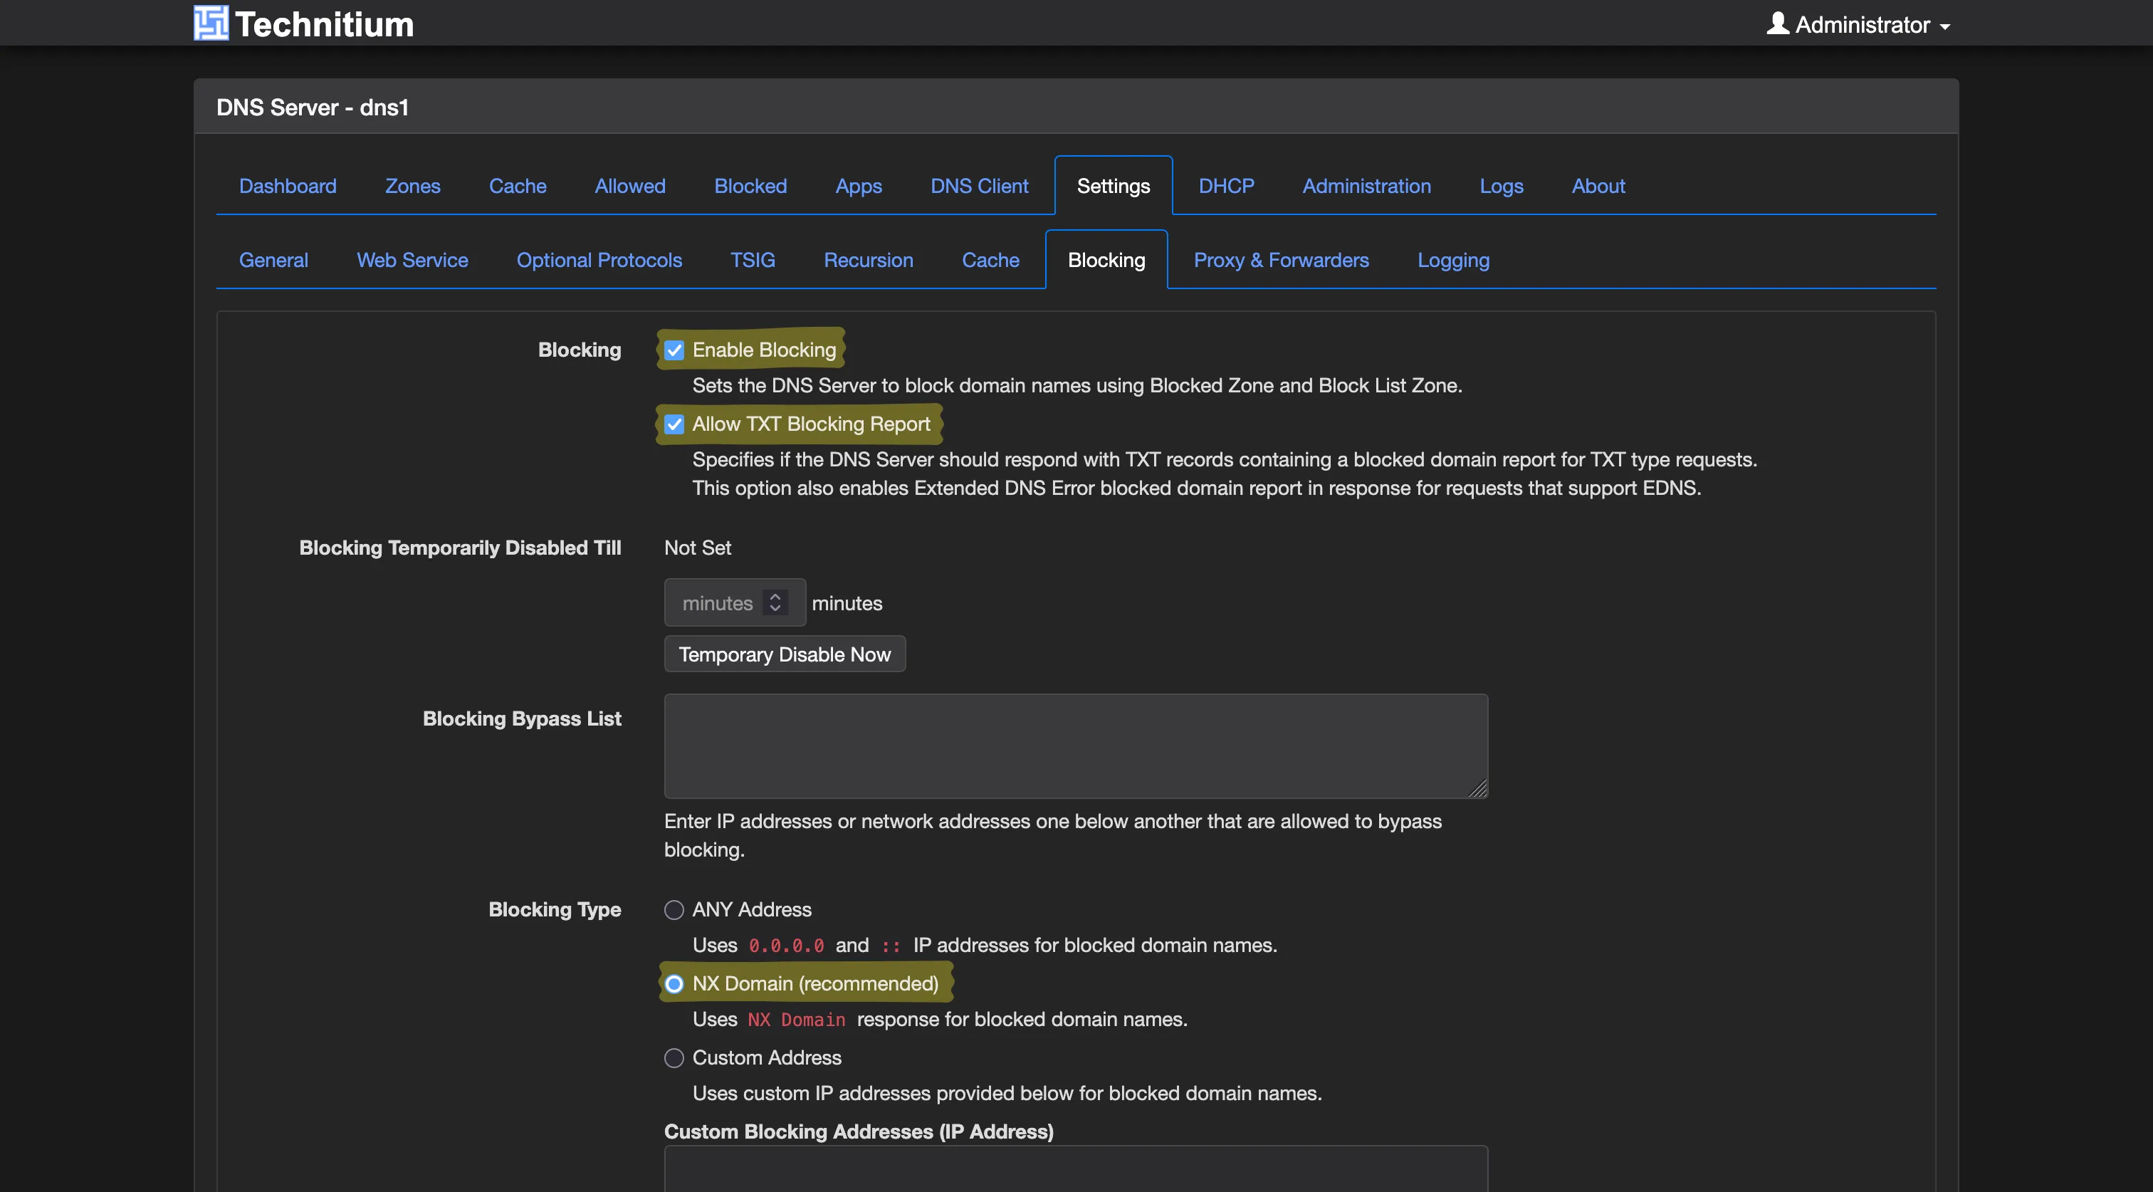The height and width of the screenshot is (1192, 2153).
Task: Click the minutes stepper arrows
Action: pyautogui.click(x=775, y=602)
